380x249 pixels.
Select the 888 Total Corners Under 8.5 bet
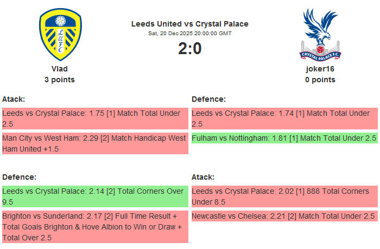(x=284, y=196)
